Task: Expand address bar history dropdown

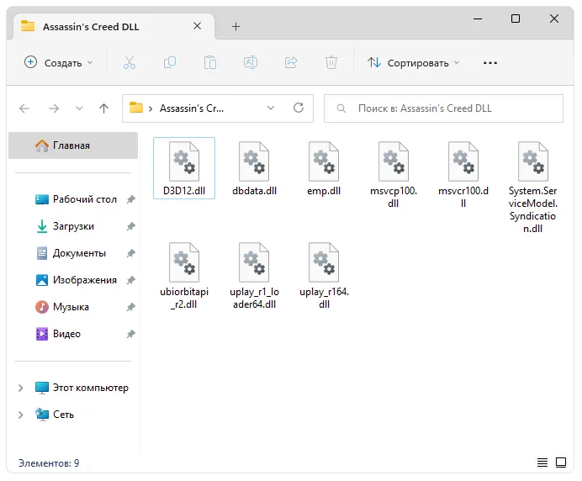Action: coord(271,108)
